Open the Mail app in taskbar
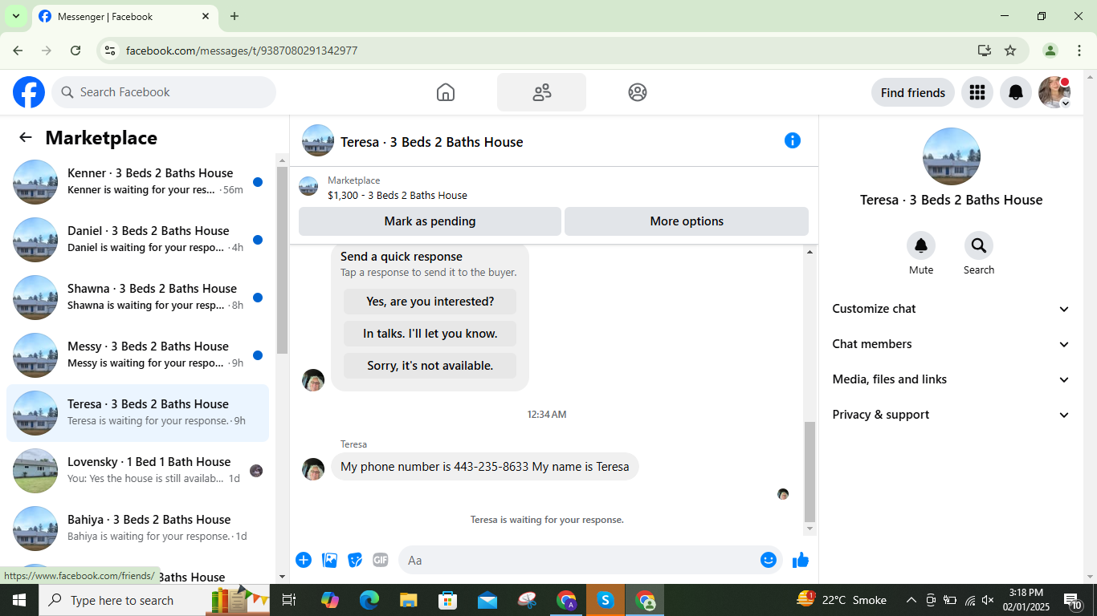 [x=487, y=600]
